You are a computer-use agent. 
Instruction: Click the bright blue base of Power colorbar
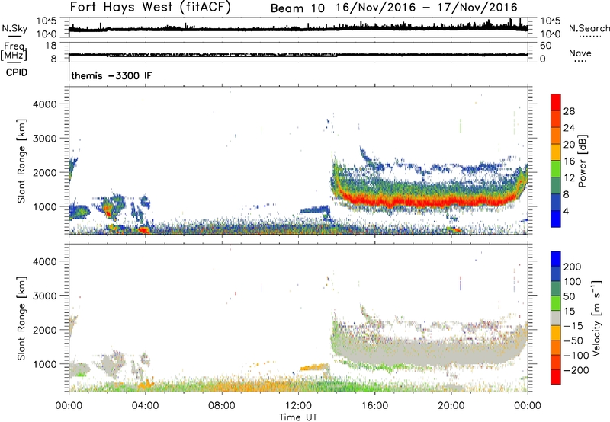[556, 219]
